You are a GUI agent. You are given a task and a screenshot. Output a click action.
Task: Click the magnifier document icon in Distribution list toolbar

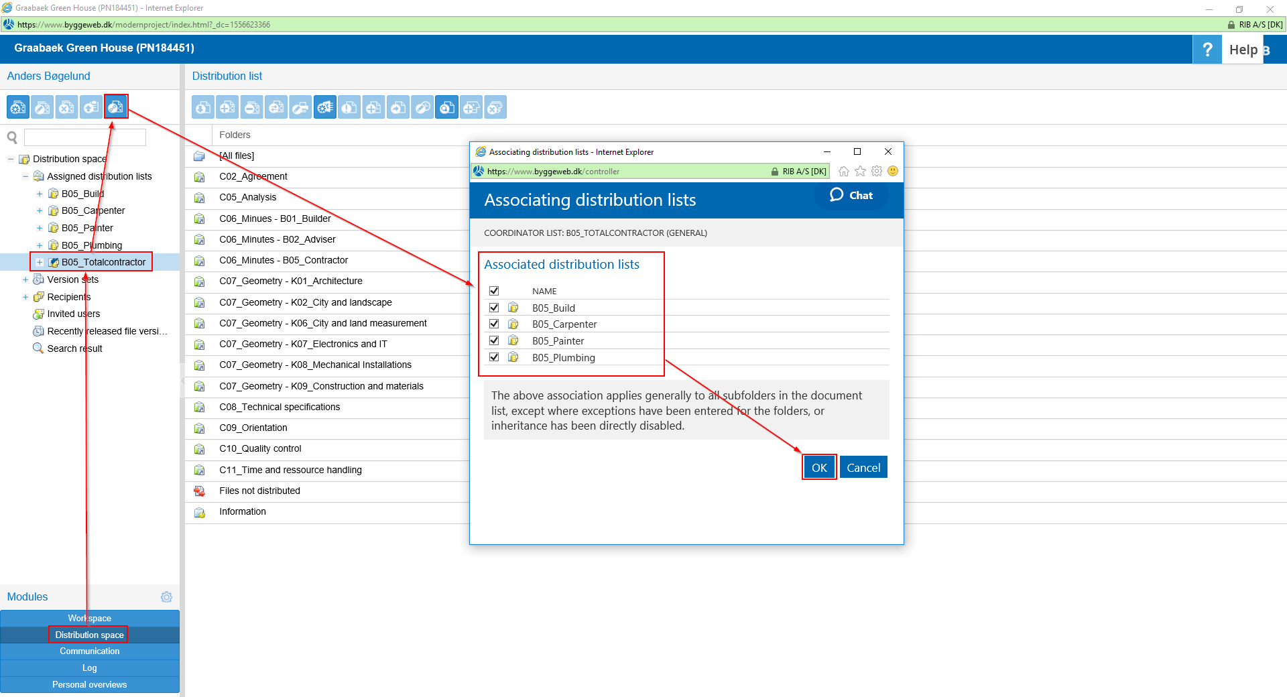pyautogui.click(x=446, y=107)
